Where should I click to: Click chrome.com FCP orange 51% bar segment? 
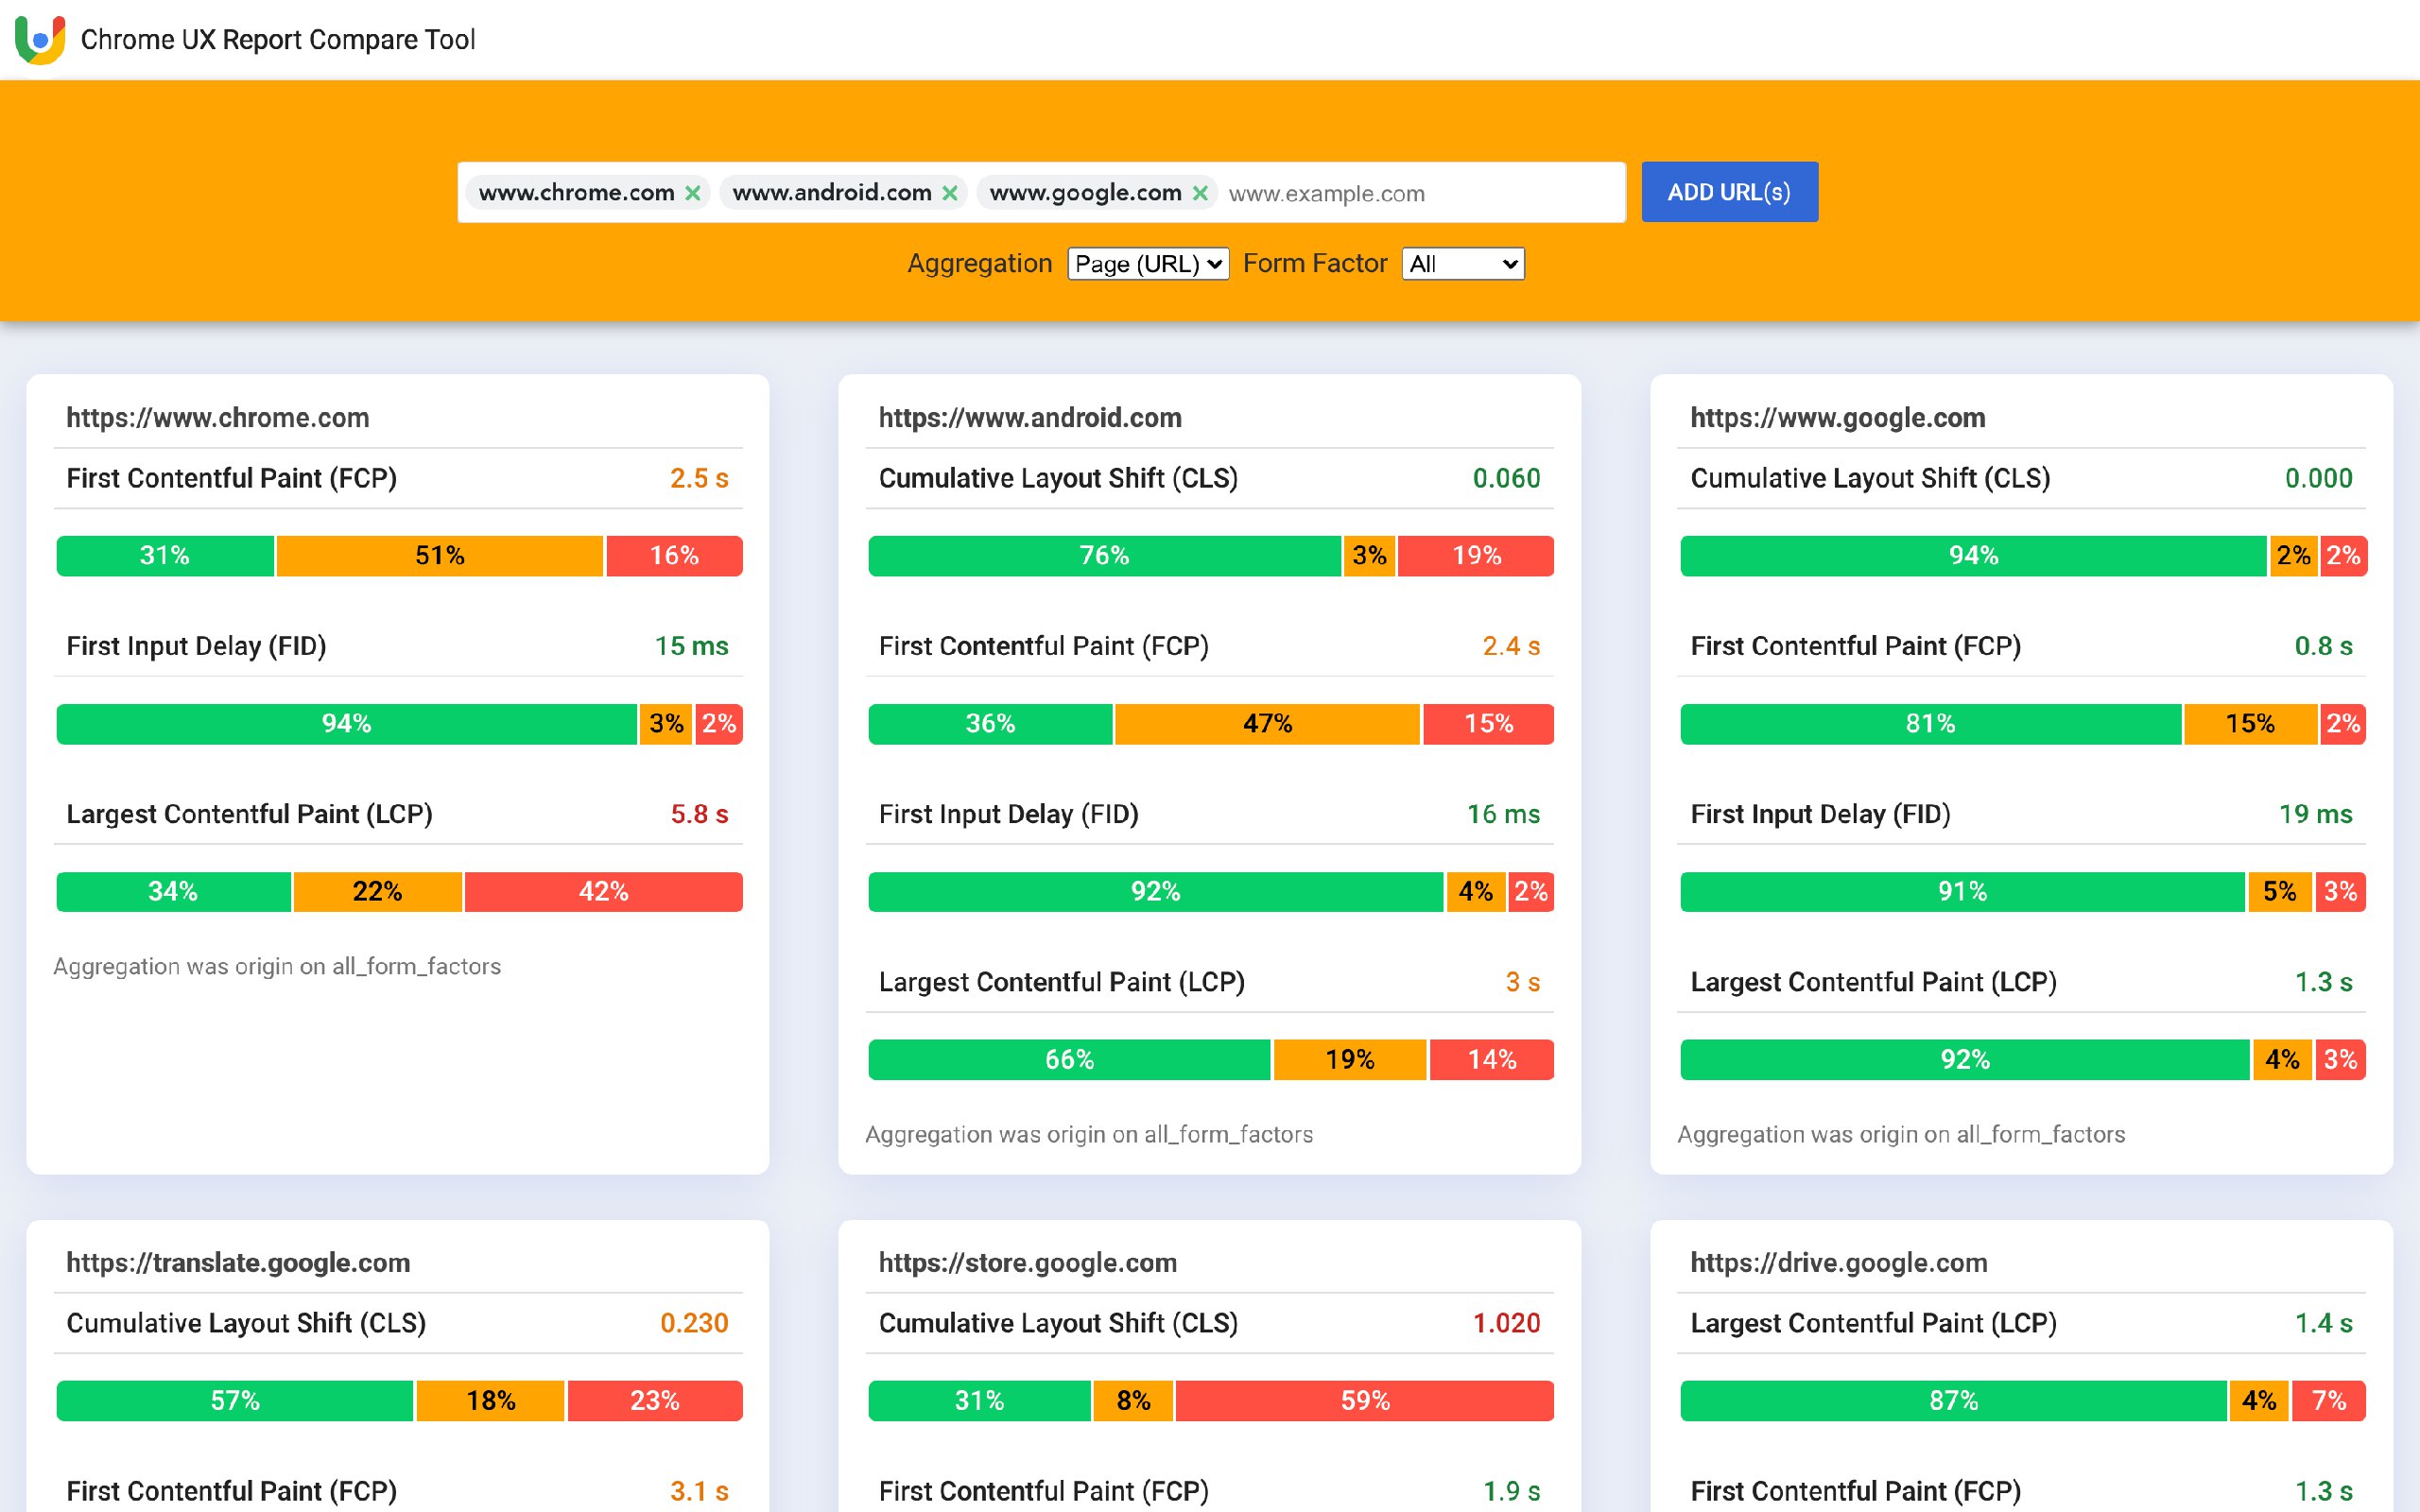[440, 556]
